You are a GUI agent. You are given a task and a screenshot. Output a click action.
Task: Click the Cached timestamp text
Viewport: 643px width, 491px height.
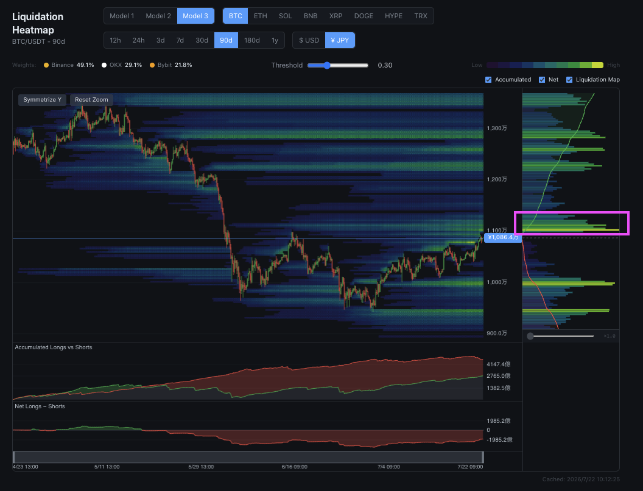581,479
